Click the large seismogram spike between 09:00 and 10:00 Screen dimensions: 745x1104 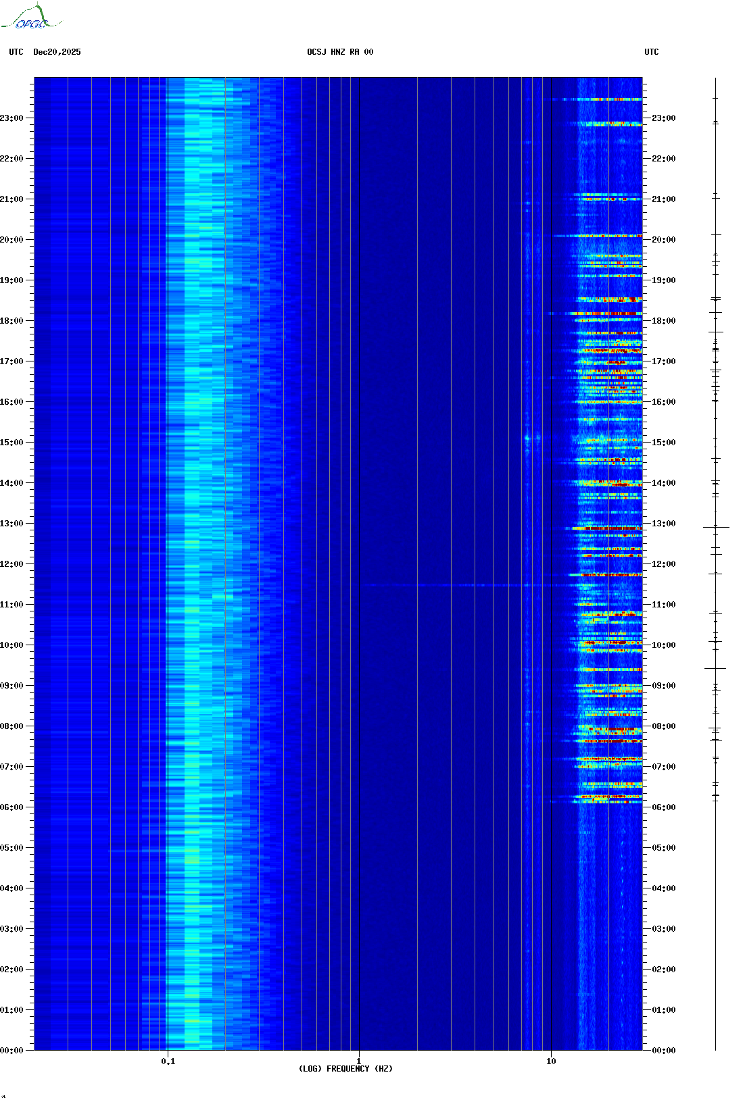coord(715,668)
